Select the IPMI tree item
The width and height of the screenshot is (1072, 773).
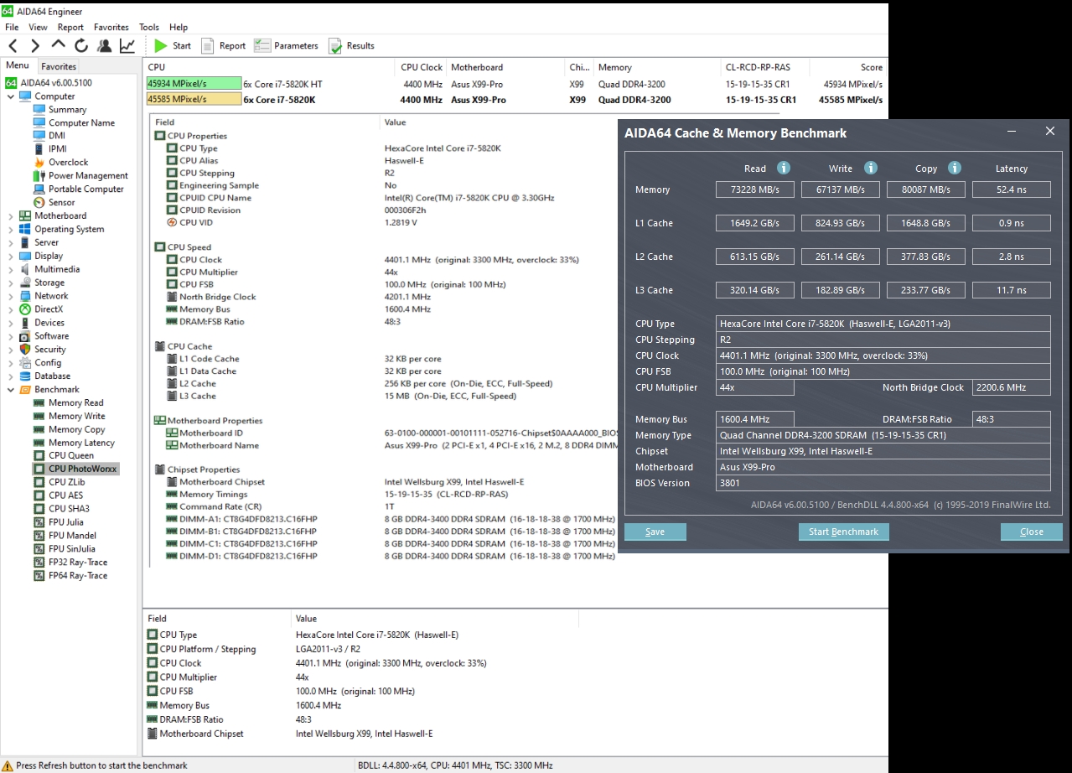click(x=57, y=148)
